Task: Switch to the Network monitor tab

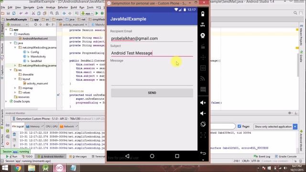Action: tap(68, 126)
